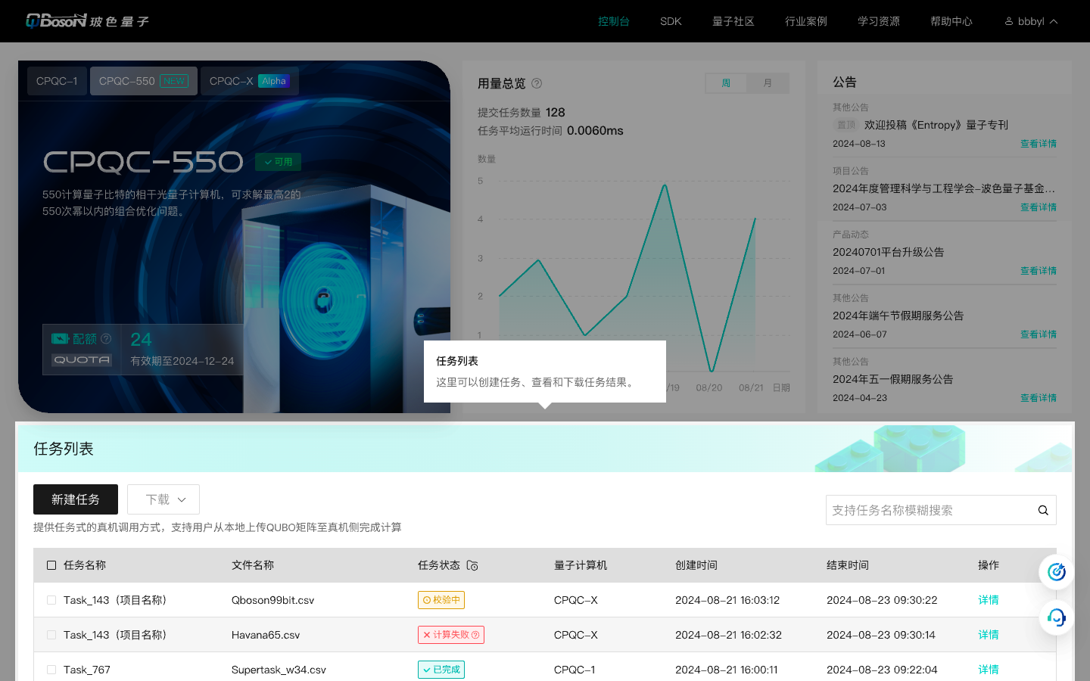Screen dimensions: 1090x681
Task: Open 详情 for the Havana65.csv task
Action: pos(989,635)
